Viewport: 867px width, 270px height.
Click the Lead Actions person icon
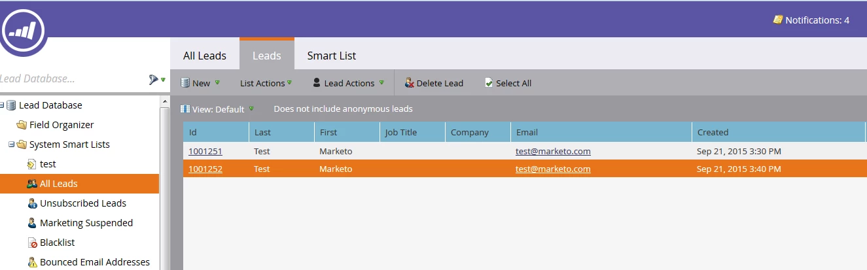click(x=317, y=83)
